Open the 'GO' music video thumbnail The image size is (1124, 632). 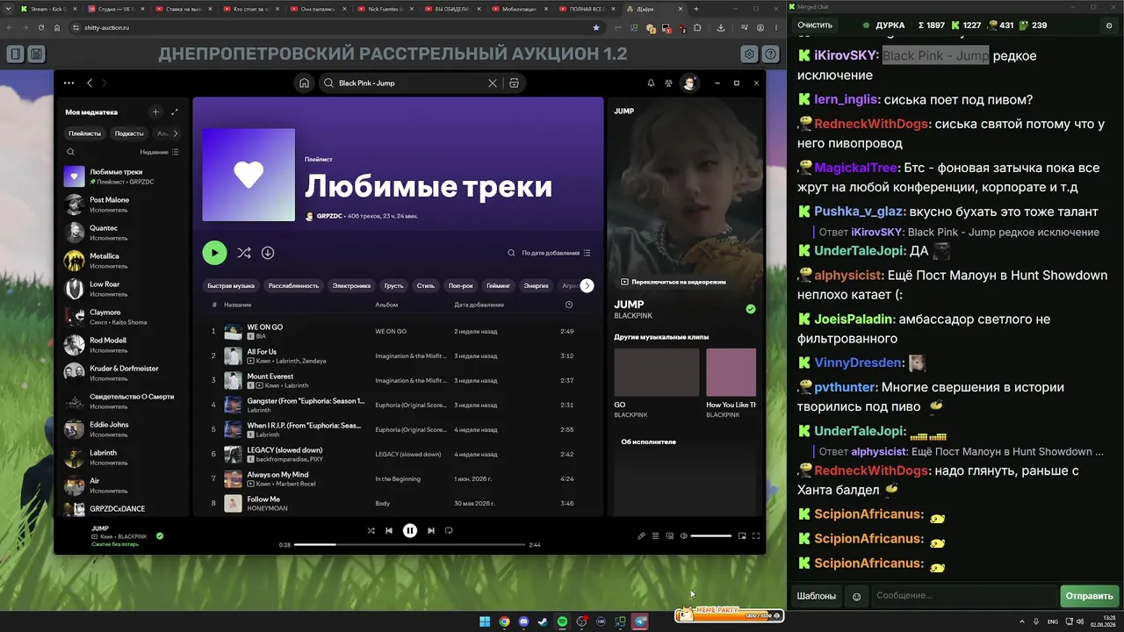click(657, 372)
